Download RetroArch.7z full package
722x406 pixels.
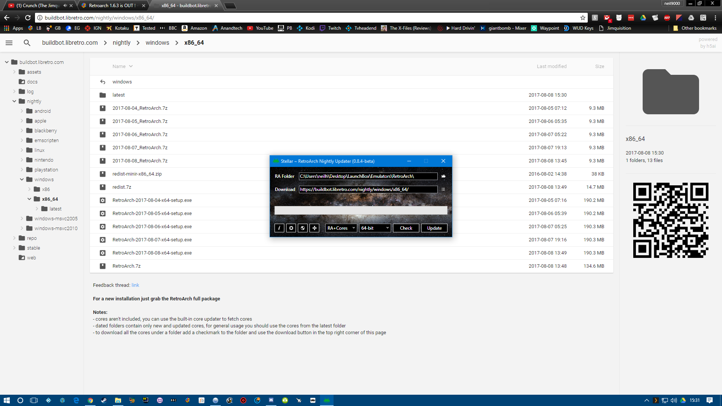pyautogui.click(x=351, y=266)
